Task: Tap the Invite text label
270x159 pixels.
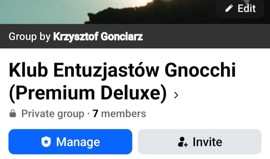Action: click(208, 142)
